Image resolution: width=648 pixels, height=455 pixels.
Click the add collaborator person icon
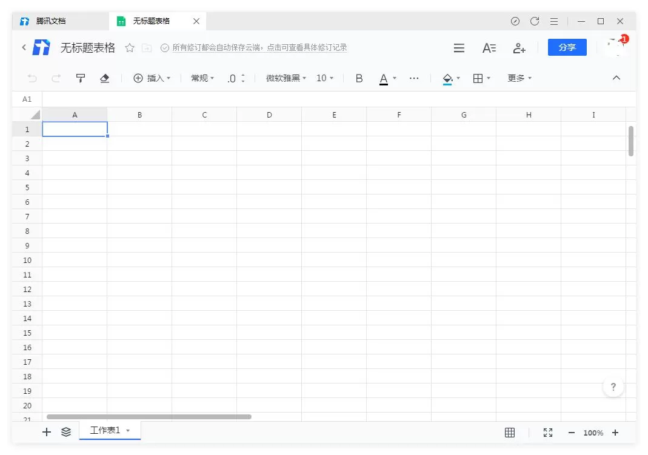pyautogui.click(x=519, y=48)
